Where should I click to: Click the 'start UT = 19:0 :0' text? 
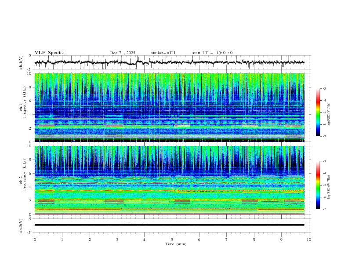tap(212, 53)
